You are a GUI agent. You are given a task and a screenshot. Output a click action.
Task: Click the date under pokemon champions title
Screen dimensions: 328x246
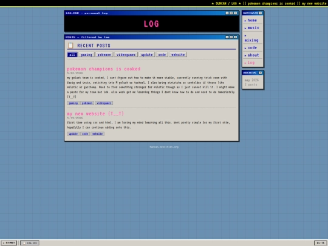[75, 73]
